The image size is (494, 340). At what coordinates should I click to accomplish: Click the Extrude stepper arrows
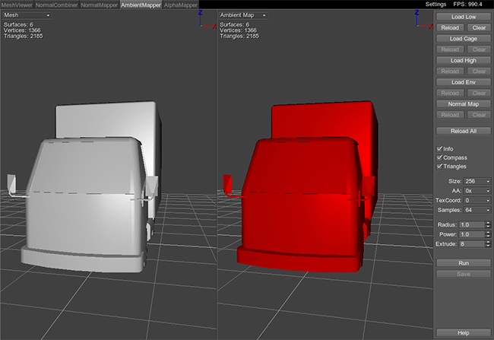(x=488, y=244)
